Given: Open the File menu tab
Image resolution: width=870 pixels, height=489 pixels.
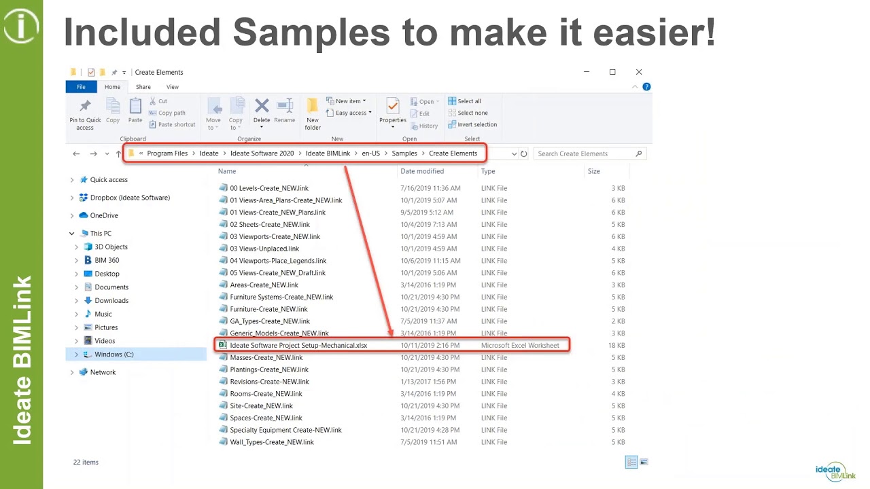Looking at the screenshot, I should (x=81, y=87).
